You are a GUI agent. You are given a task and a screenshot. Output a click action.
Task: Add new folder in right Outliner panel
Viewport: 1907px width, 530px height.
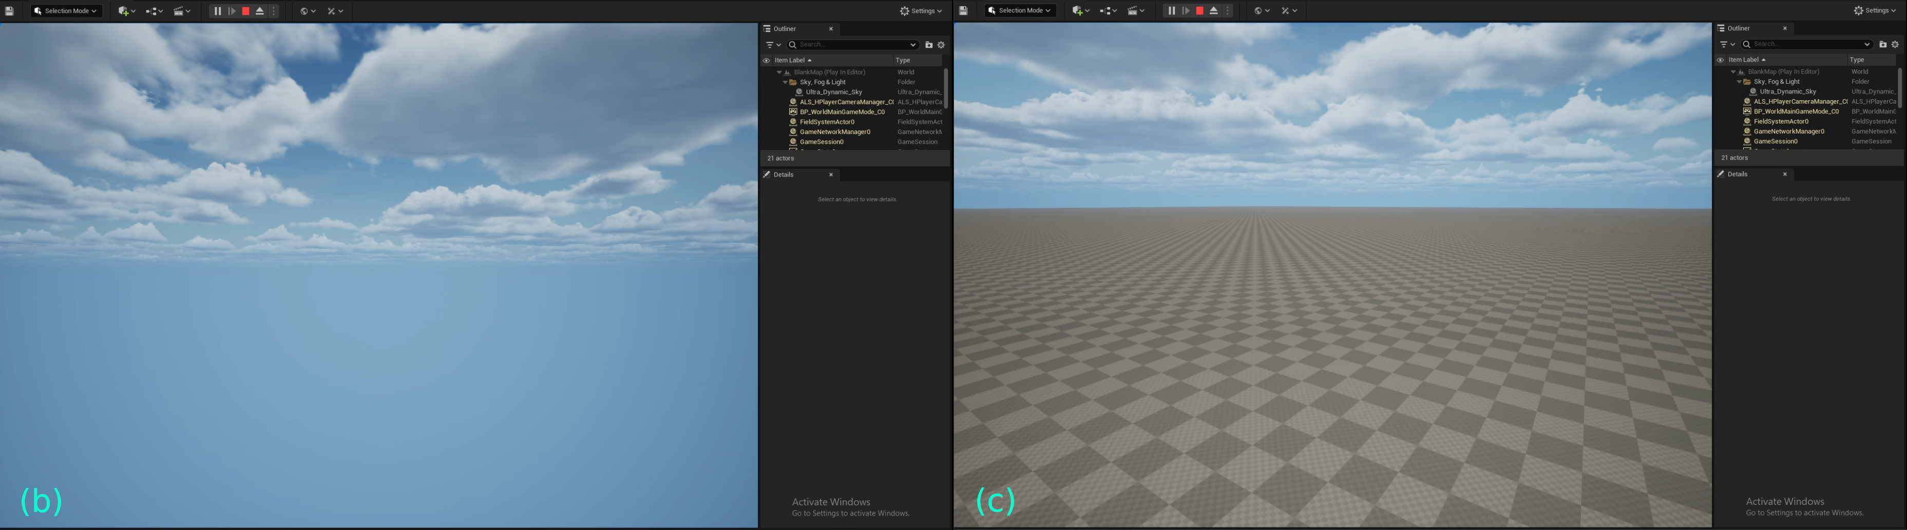pos(1882,44)
